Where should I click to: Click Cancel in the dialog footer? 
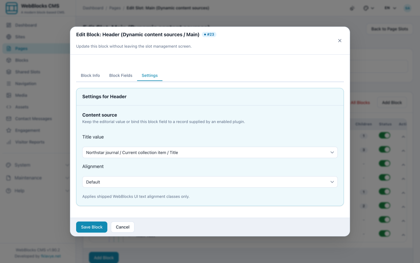(x=123, y=227)
